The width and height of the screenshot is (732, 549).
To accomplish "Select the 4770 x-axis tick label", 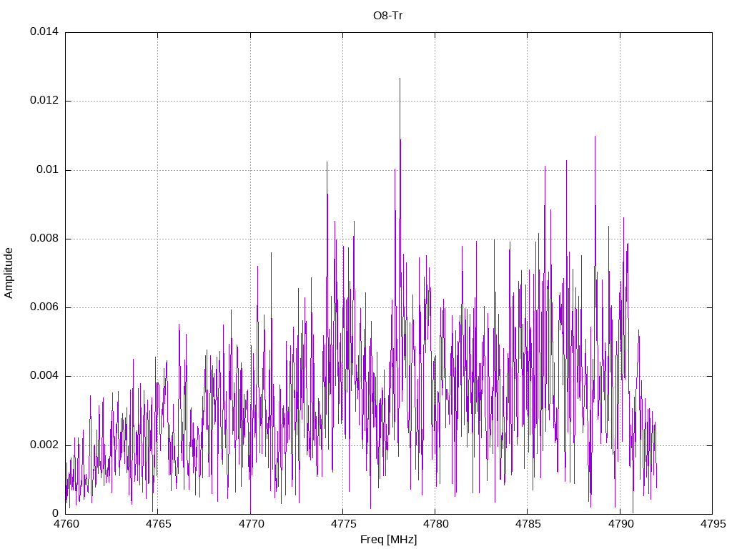I will point(251,524).
